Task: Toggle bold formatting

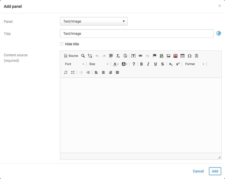Action: pos(141,64)
